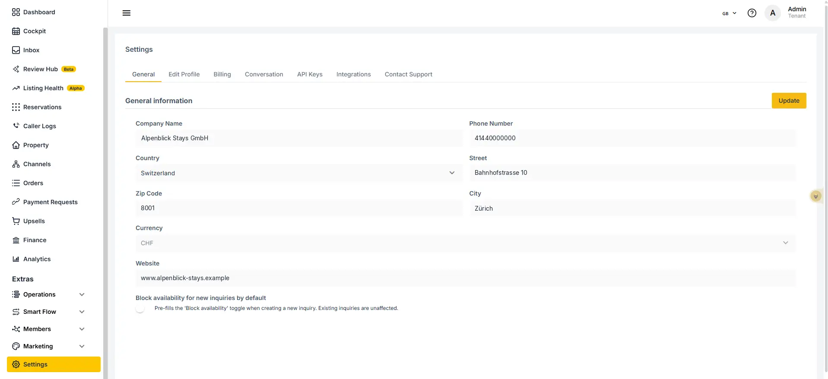Click the yellow Update button

[x=789, y=101]
